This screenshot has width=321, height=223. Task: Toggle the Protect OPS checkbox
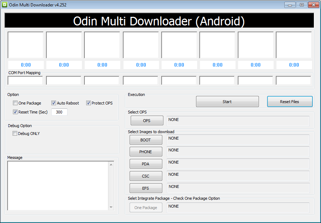coord(88,103)
